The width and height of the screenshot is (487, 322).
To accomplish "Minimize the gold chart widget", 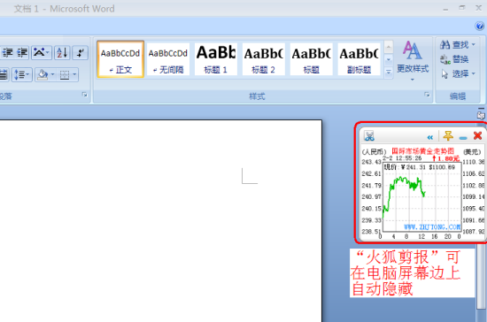I will pyautogui.click(x=463, y=138).
